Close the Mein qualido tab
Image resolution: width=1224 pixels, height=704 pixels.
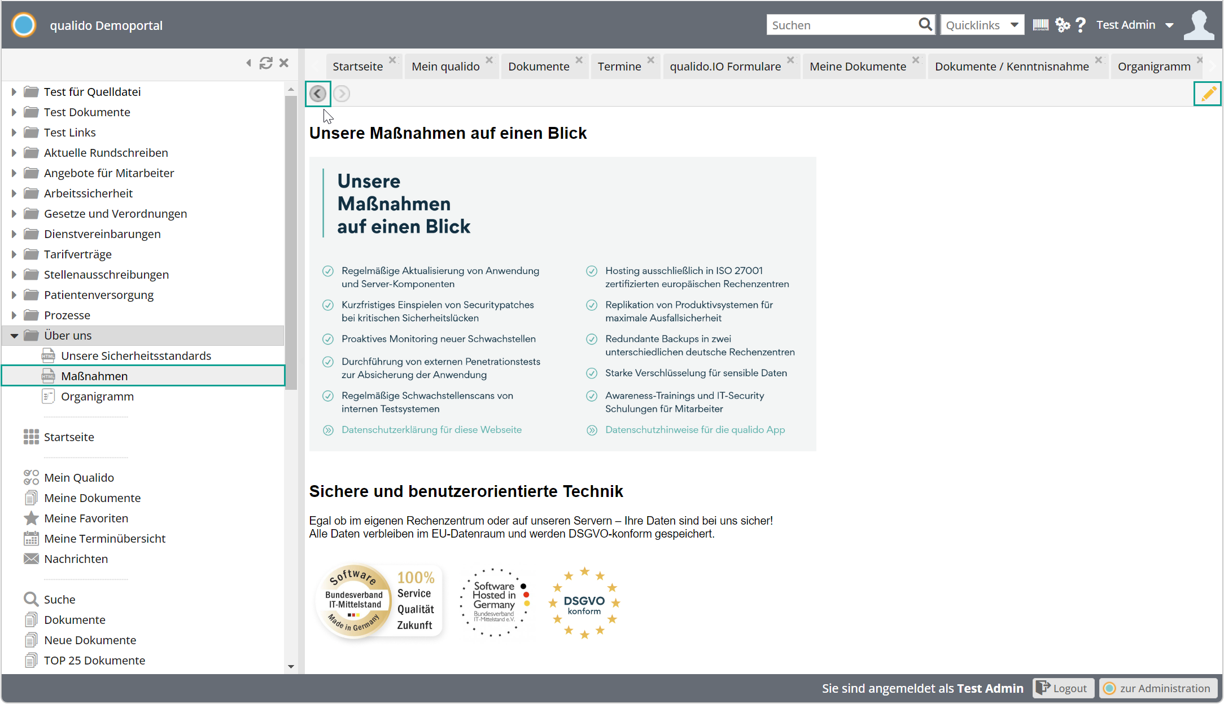[489, 60]
